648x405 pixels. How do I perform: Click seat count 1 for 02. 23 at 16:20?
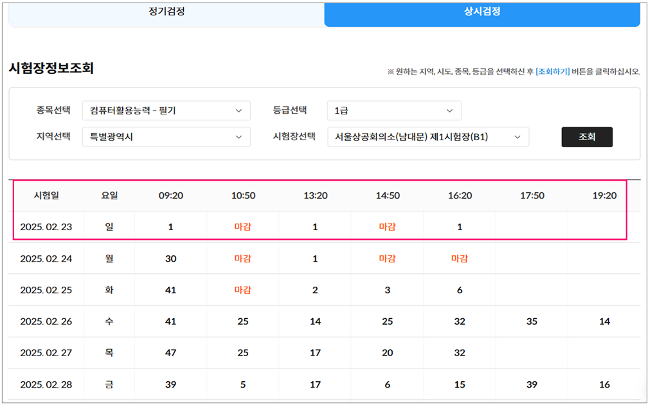pyautogui.click(x=460, y=227)
